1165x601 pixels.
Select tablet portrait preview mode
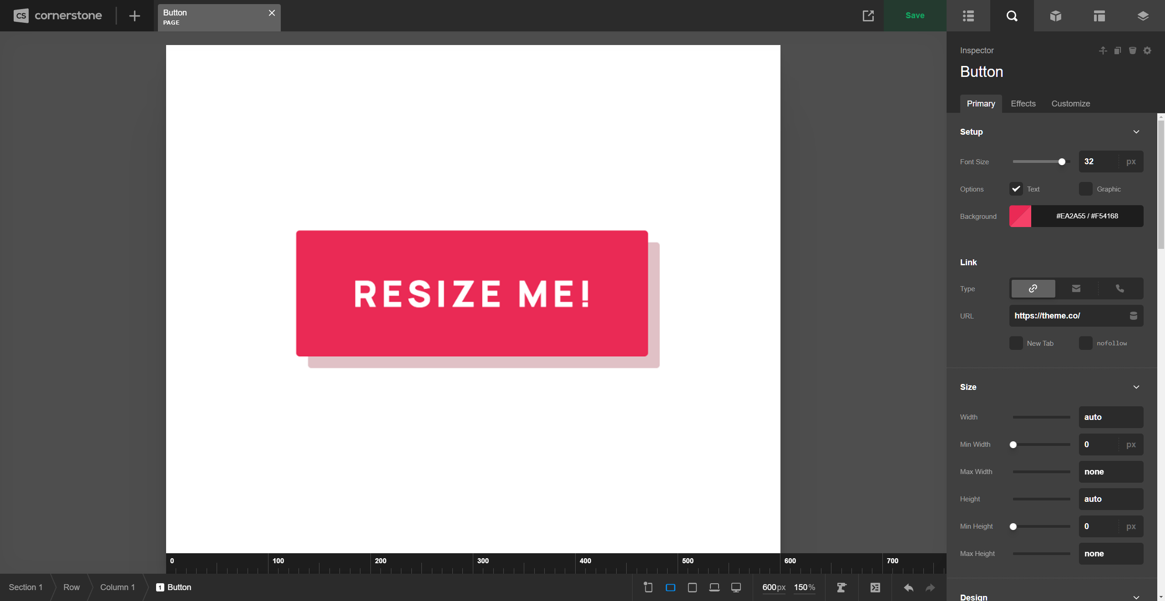pyautogui.click(x=692, y=587)
